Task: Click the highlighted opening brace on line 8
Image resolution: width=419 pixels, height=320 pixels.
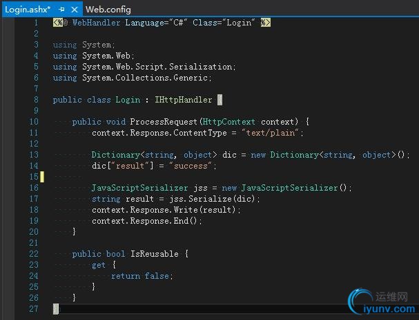Action: 220,100
